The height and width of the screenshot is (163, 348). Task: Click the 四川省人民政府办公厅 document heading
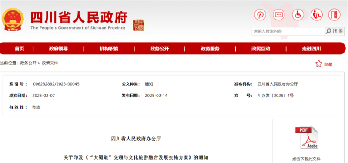tap(136, 139)
